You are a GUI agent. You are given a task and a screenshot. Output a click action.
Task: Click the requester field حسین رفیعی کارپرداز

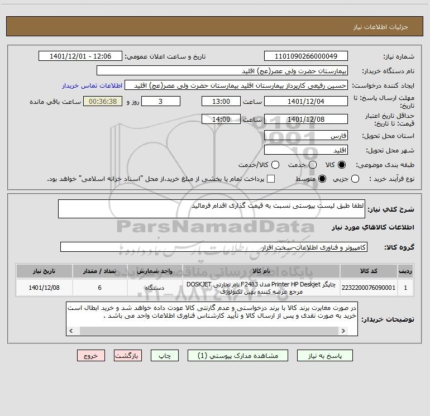pyautogui.click(x=236, y=85)
